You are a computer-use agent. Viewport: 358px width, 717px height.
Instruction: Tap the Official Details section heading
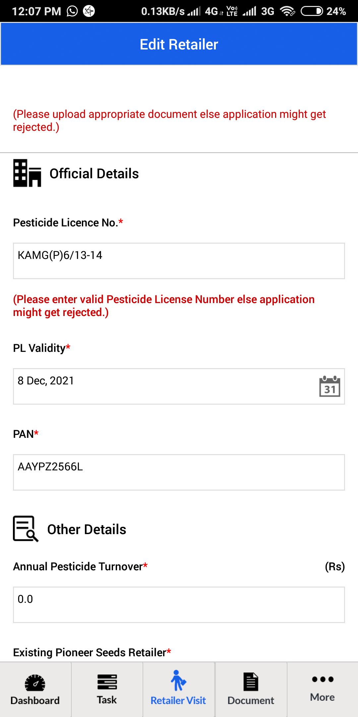(94, 174)
